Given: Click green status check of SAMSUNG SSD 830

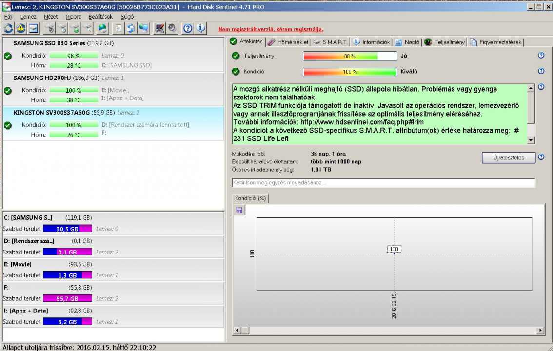Looking at the screenshot, I should point(8,56).
